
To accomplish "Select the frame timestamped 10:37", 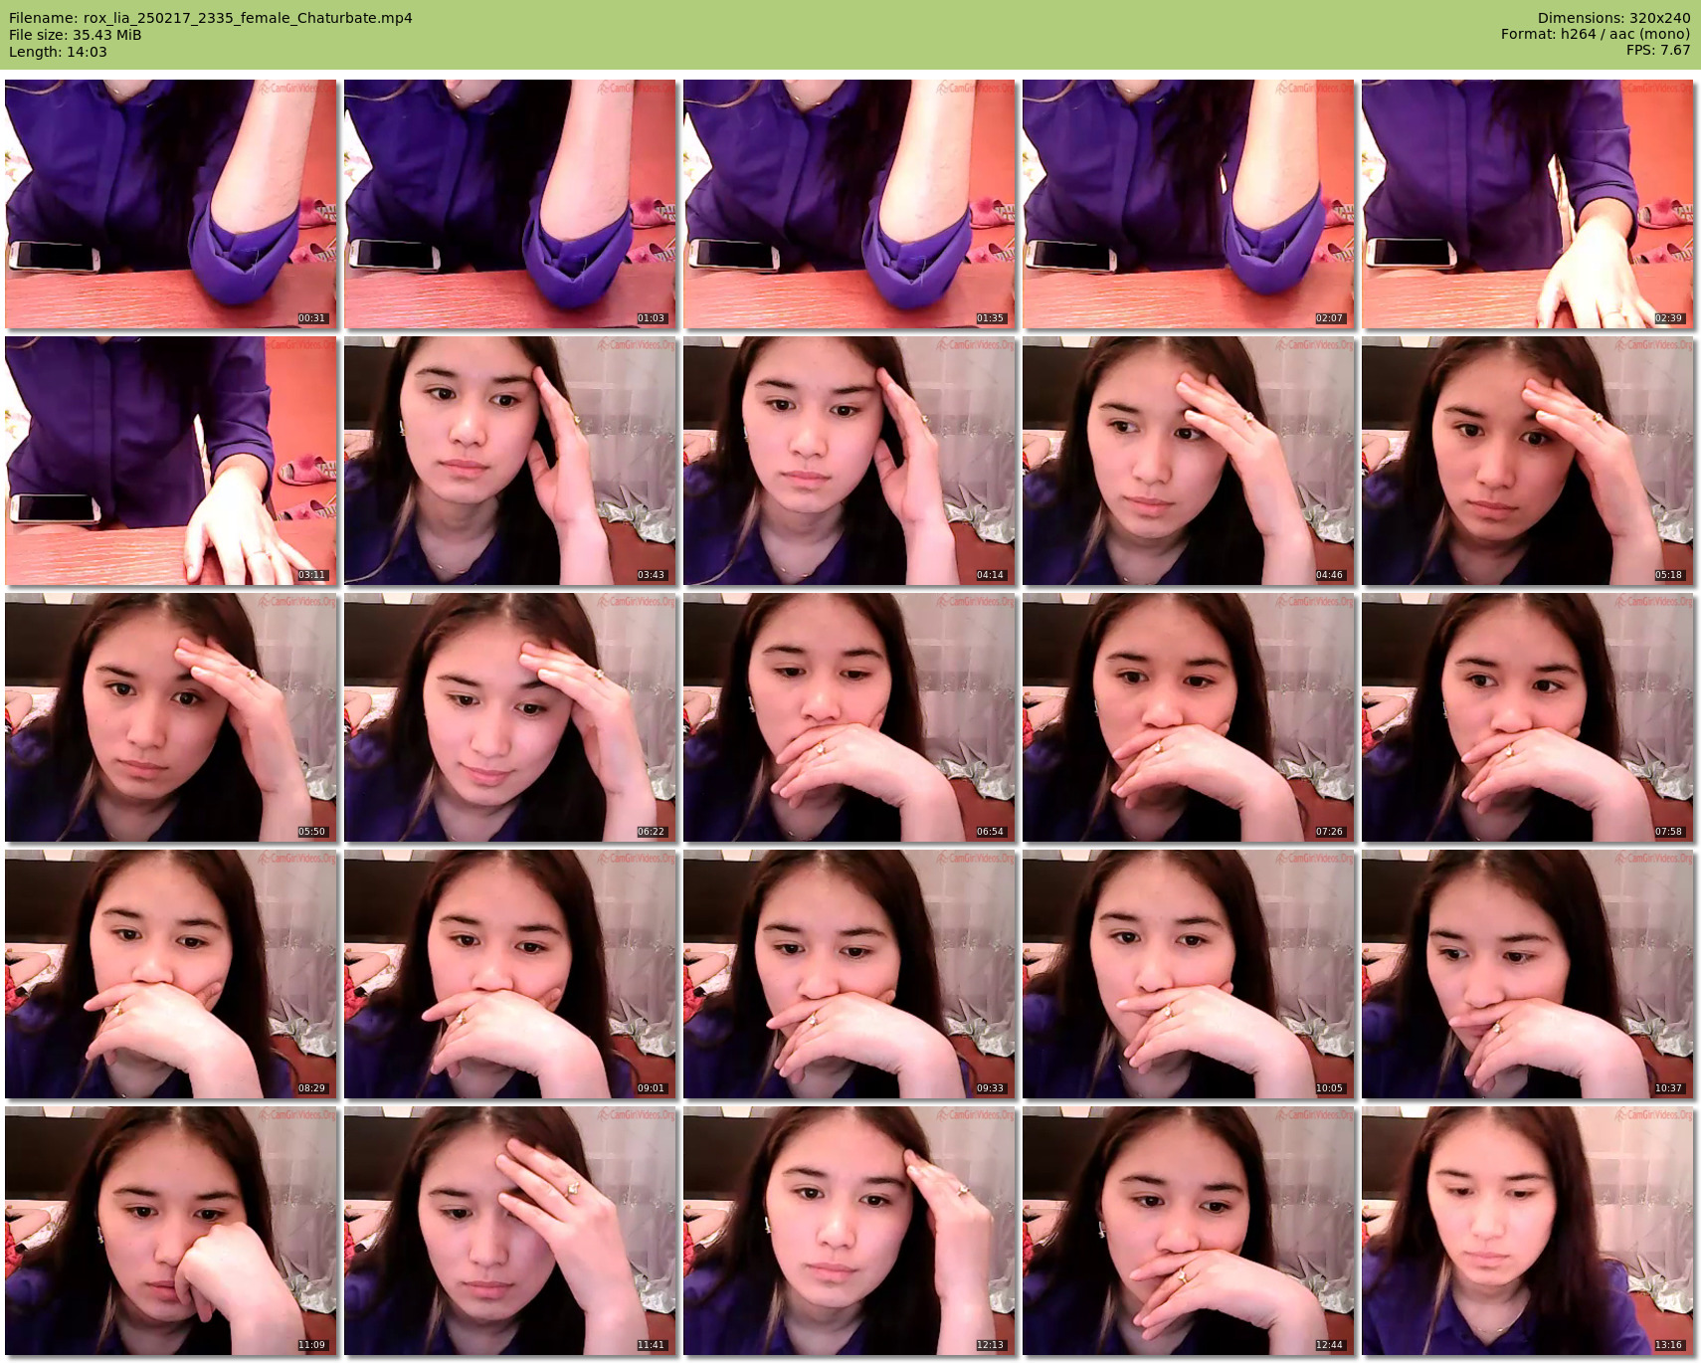I will [1527, 974].
